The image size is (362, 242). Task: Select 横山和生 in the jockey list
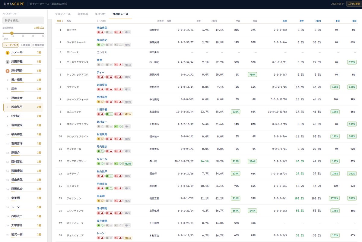pyautogui.click(x=23, y=134)
